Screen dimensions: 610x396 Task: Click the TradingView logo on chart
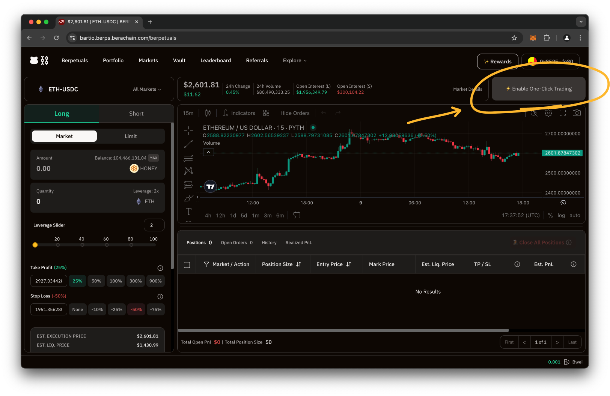click(x=211, y=186)
